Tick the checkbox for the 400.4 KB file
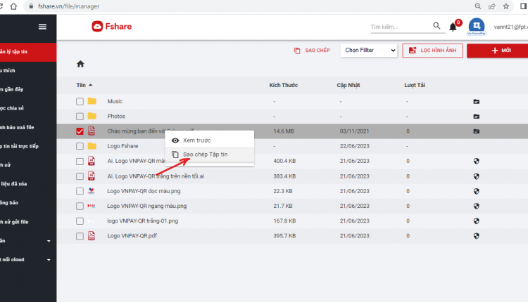The image size is (528, 302). pos(80,162)
